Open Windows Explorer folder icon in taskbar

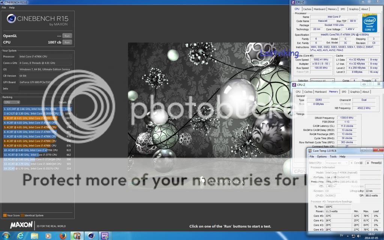[34, 235]
